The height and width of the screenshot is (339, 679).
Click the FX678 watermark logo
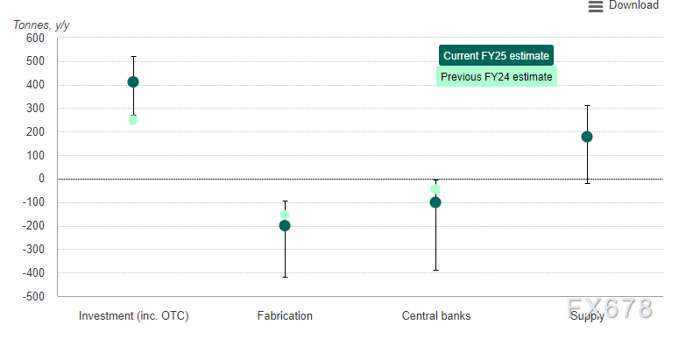(610, 308)
